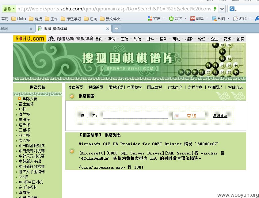Open the 新文件夹 bookmarks folder
The image size is (259, 198).
click(x=110, y=19)
